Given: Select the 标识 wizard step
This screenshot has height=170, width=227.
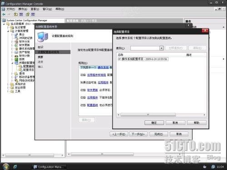Looking at the screenshot, I should click(40, 47).
